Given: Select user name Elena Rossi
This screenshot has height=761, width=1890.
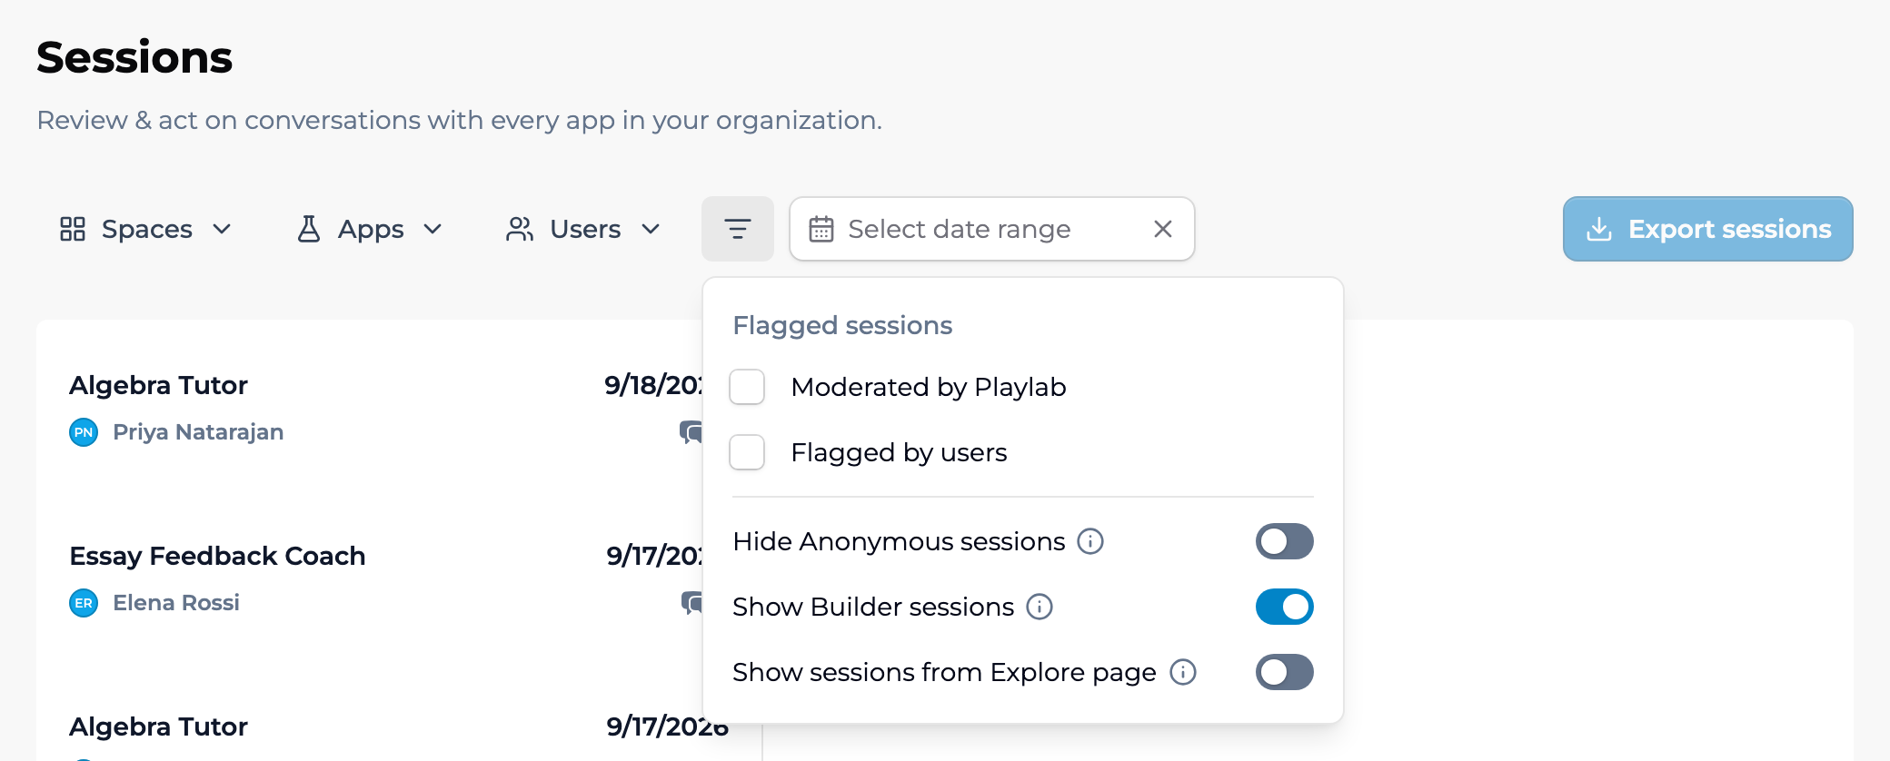Looking at the screenshot, I should (x=176, y=603).
